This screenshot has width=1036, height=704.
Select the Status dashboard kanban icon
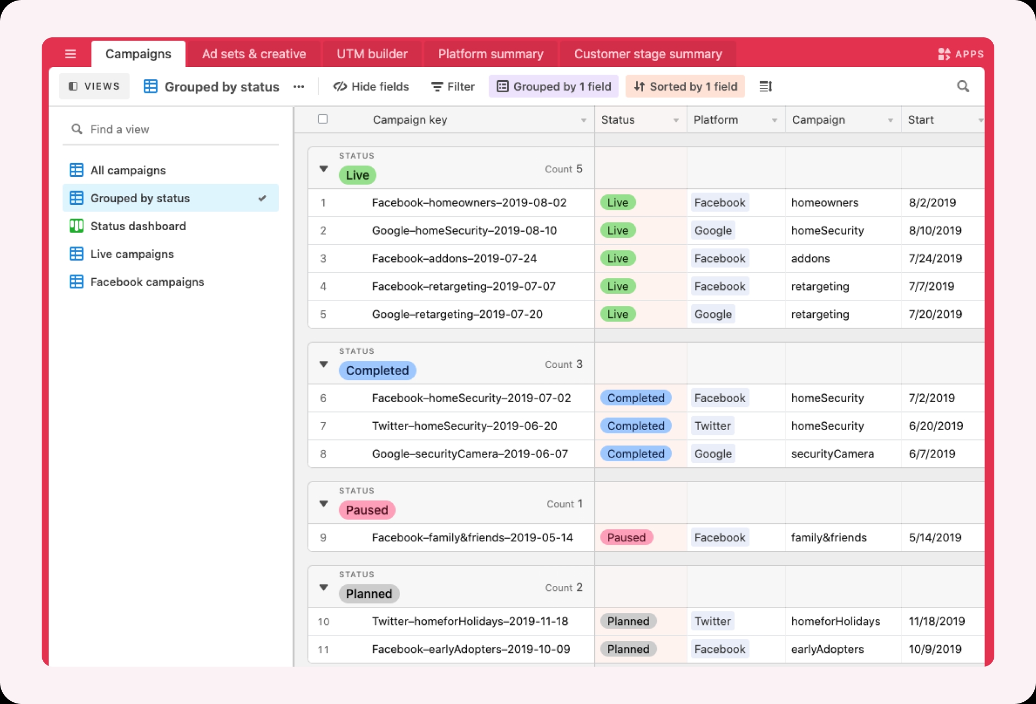coord(76,226)
